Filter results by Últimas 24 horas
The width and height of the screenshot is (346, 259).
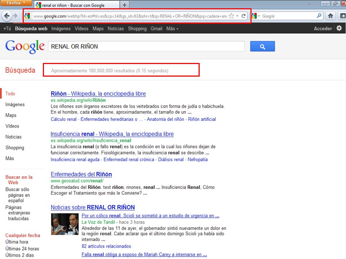22,249
